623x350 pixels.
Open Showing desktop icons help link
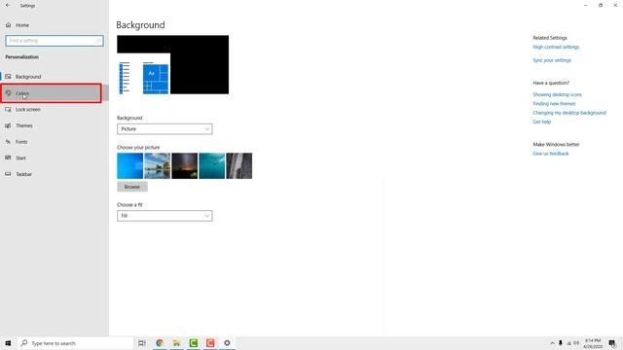[557, 94]
